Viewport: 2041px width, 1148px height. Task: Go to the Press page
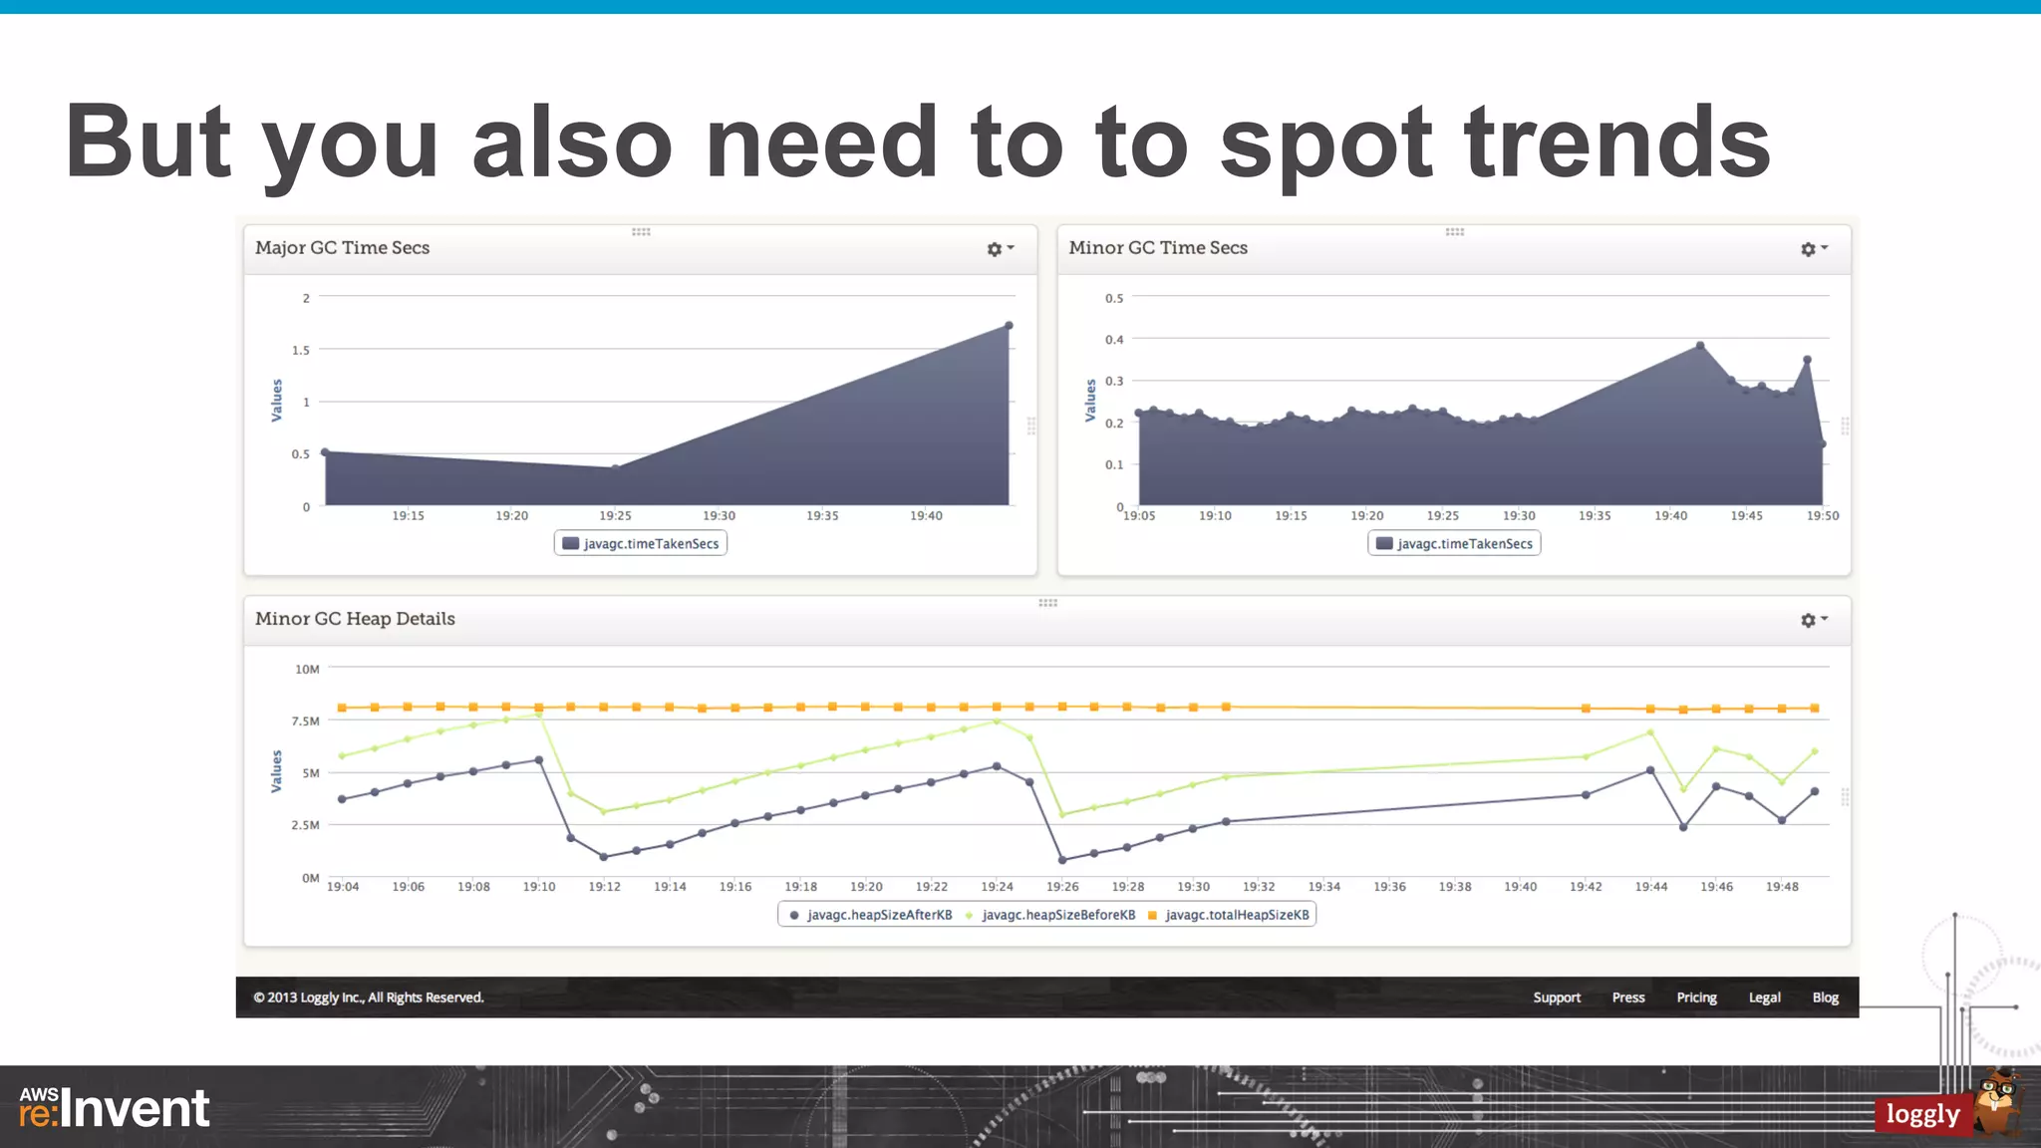coord(1628,998)
